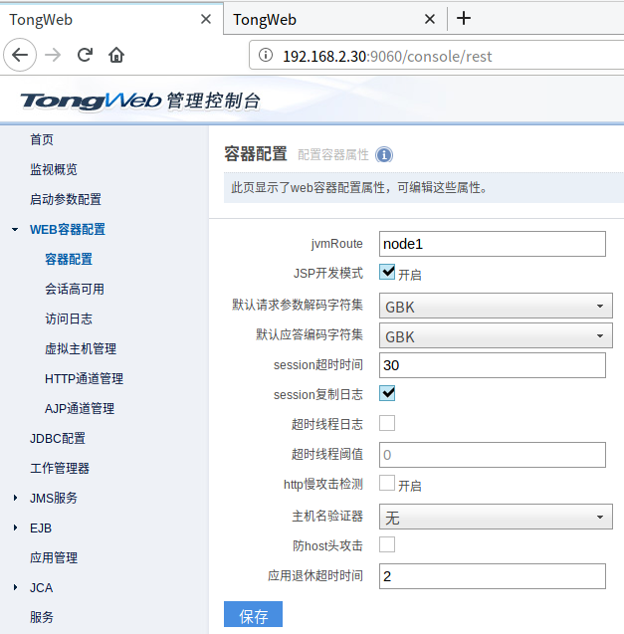Select 容器配置 submenu item
The image size is (624, 634).
(x=69, y=259)
